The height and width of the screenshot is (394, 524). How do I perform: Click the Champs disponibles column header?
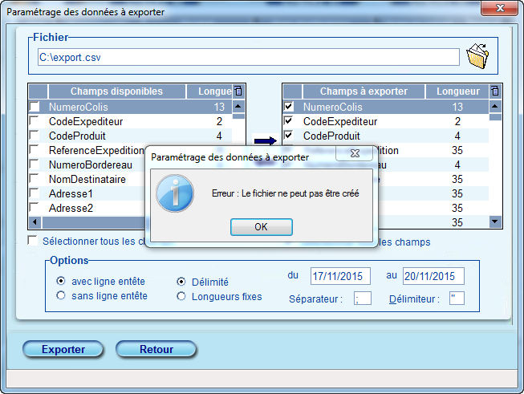116,91
